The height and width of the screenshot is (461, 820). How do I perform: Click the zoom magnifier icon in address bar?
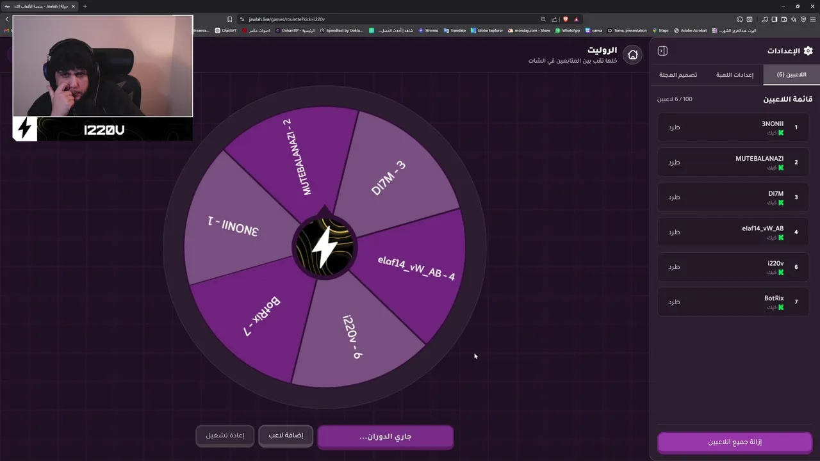tap(543, 19)
